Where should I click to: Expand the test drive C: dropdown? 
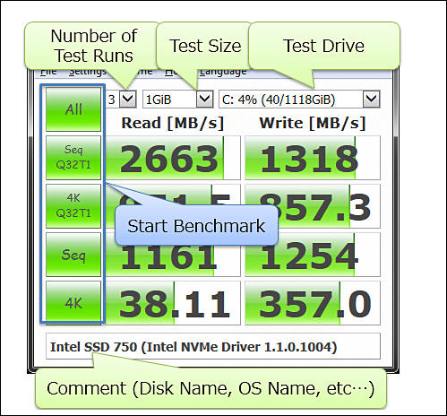(299, 100)
